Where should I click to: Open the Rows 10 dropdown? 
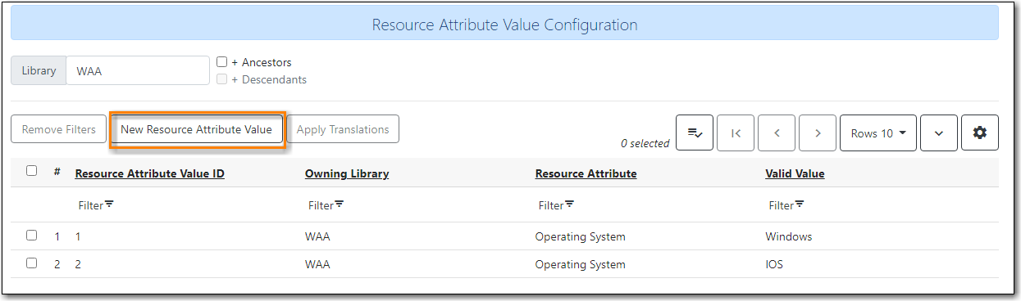tap(878, 133)
